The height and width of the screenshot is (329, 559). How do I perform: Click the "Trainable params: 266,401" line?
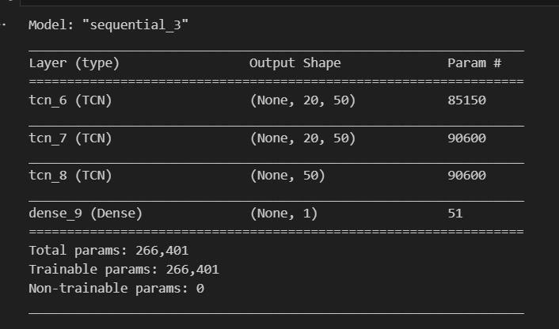(x=124, y=270)
